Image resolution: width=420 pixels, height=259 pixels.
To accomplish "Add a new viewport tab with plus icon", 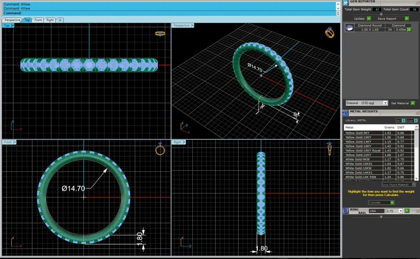I will coord(60,20).
